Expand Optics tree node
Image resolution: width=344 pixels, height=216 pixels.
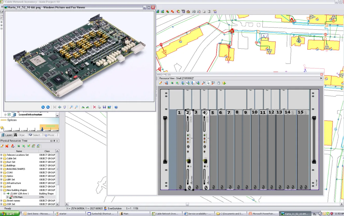[1, 176]
